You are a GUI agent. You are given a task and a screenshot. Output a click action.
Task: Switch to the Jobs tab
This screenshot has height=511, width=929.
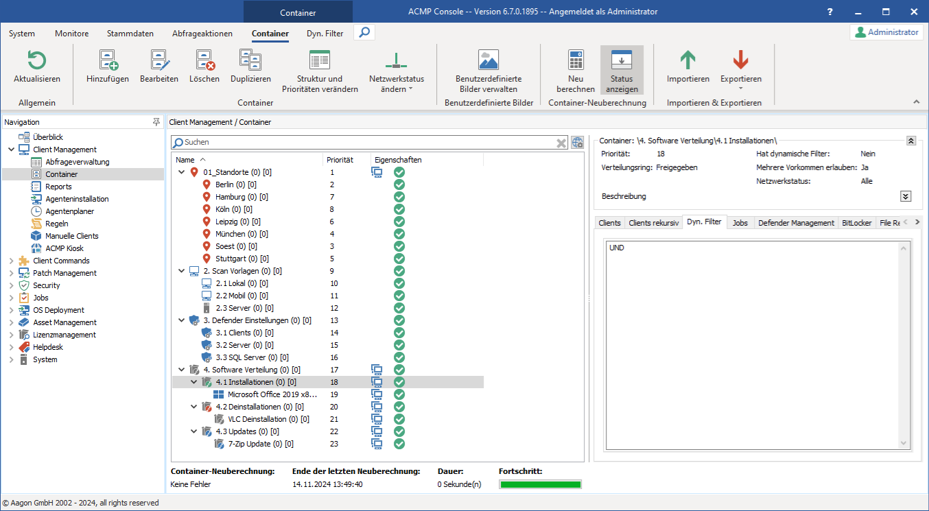(x=740, y=223)
